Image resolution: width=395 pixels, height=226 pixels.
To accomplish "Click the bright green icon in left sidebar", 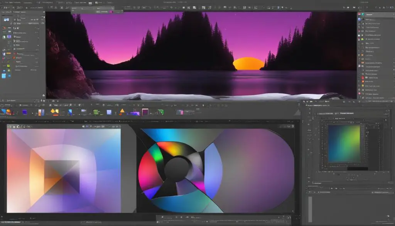I will pyautogui.click(x=8, y=66).
